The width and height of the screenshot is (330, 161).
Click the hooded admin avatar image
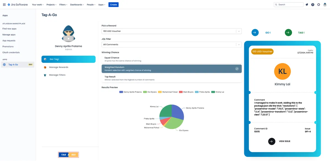[x=68, y=34]
